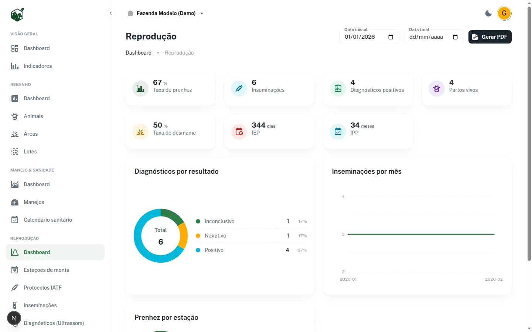Open the Animais page
Viewport: 532px width, 332px height.
coord(55,116)
